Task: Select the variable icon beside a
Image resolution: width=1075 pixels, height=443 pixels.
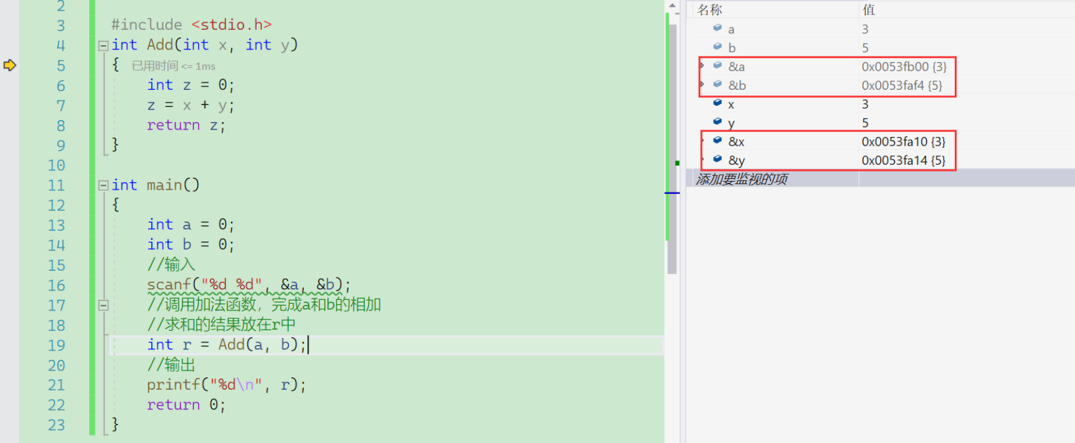Action: pyautogui.click(x=717, y=28)
